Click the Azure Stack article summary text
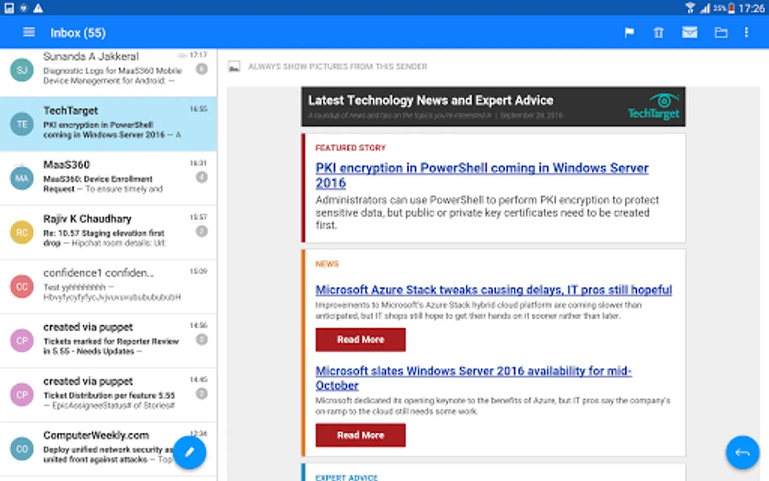 478,311
